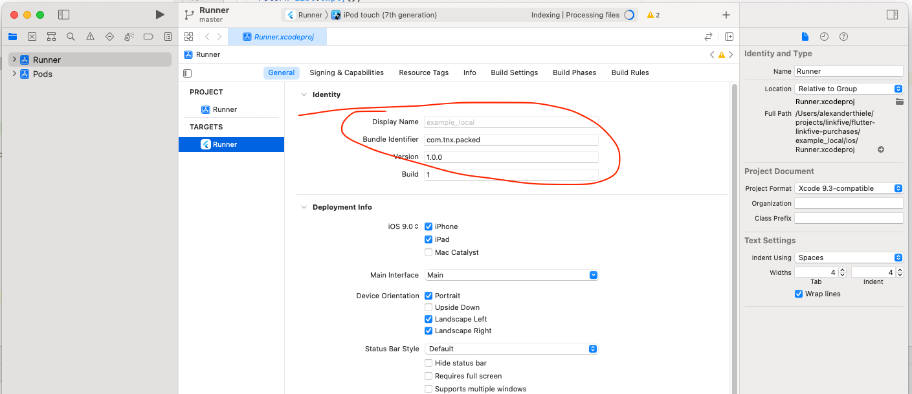Switch to Signing & Capabilities tab
The height and width of the screenshot is (394, 912).
[346, 72]
